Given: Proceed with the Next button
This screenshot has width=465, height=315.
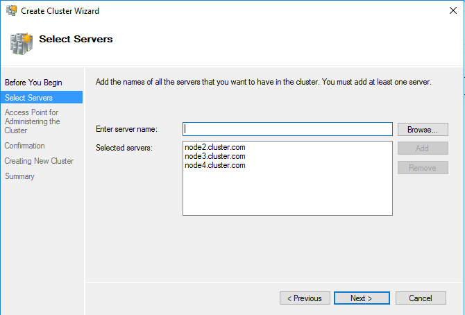Looking at the screenshot, I should (x=362, y=298).
